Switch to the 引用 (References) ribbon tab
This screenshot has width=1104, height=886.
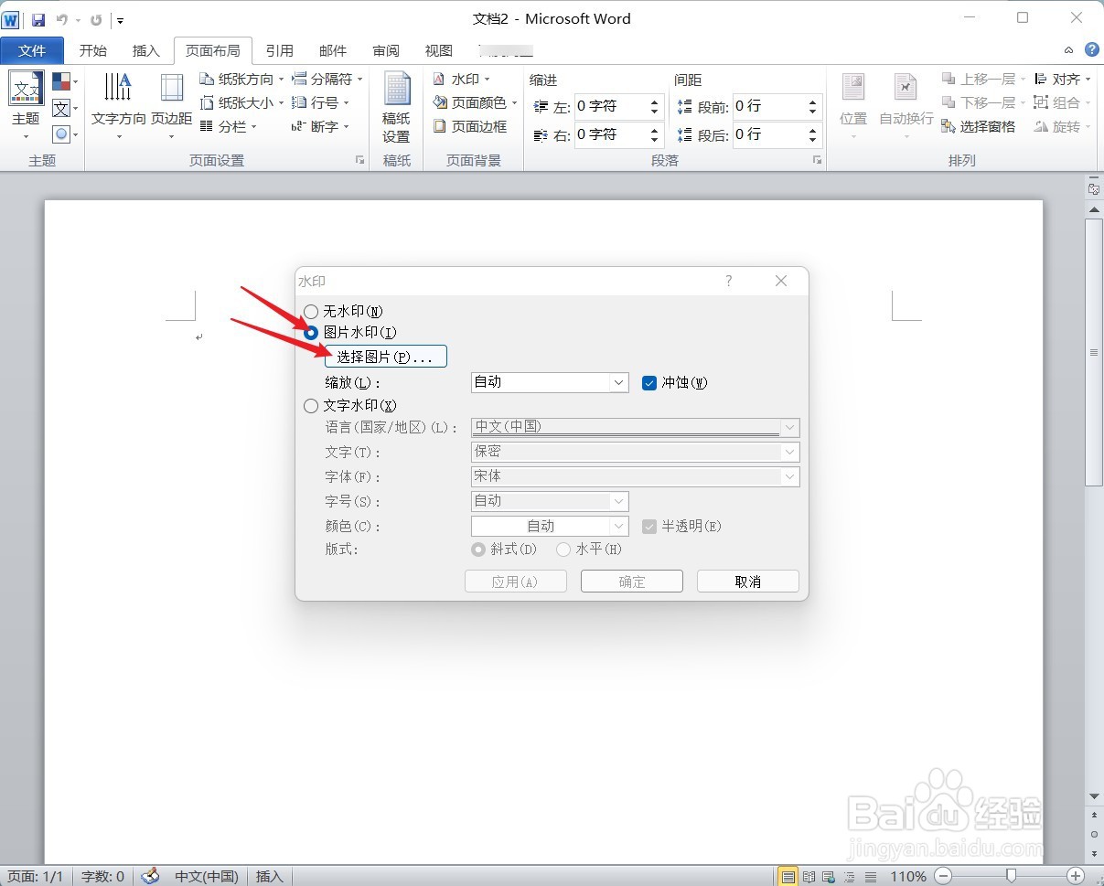[280, 50]
